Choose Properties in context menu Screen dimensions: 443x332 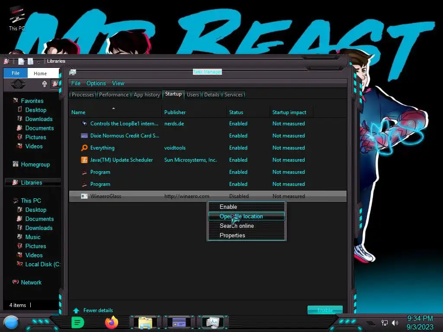(x=246, y=235)
